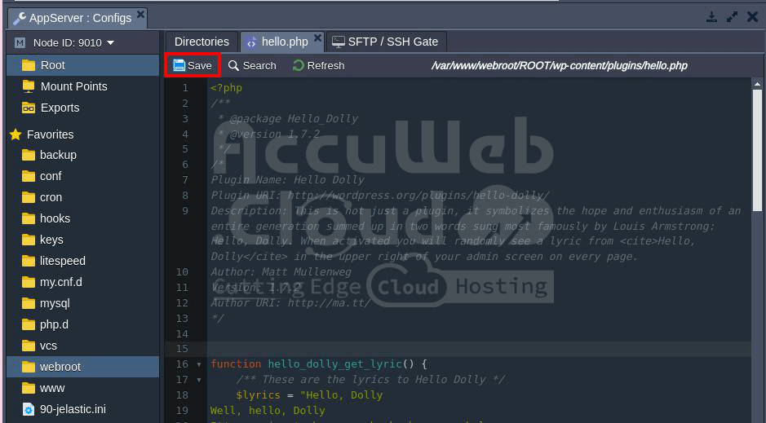Open the 90-jelastic.ini file
Image resolution: width=766 pixels, height=423 pixels.
(x=73, y=409)
